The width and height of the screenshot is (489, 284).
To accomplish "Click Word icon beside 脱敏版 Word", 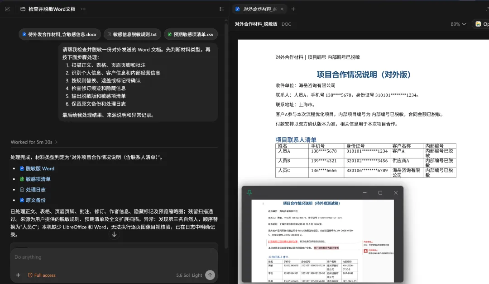I will coord(22,168).
